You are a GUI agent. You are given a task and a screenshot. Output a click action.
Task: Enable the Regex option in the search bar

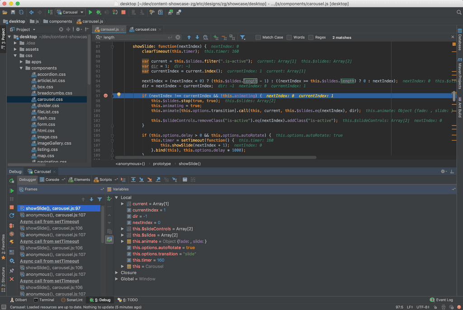tap(312, 37)
